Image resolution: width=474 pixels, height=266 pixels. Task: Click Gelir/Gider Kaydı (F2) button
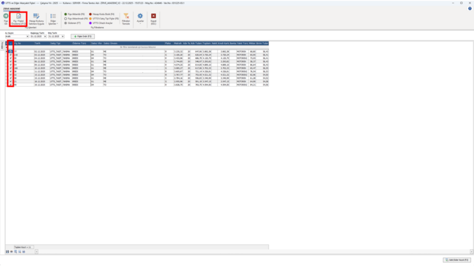(x=457, y=260)
